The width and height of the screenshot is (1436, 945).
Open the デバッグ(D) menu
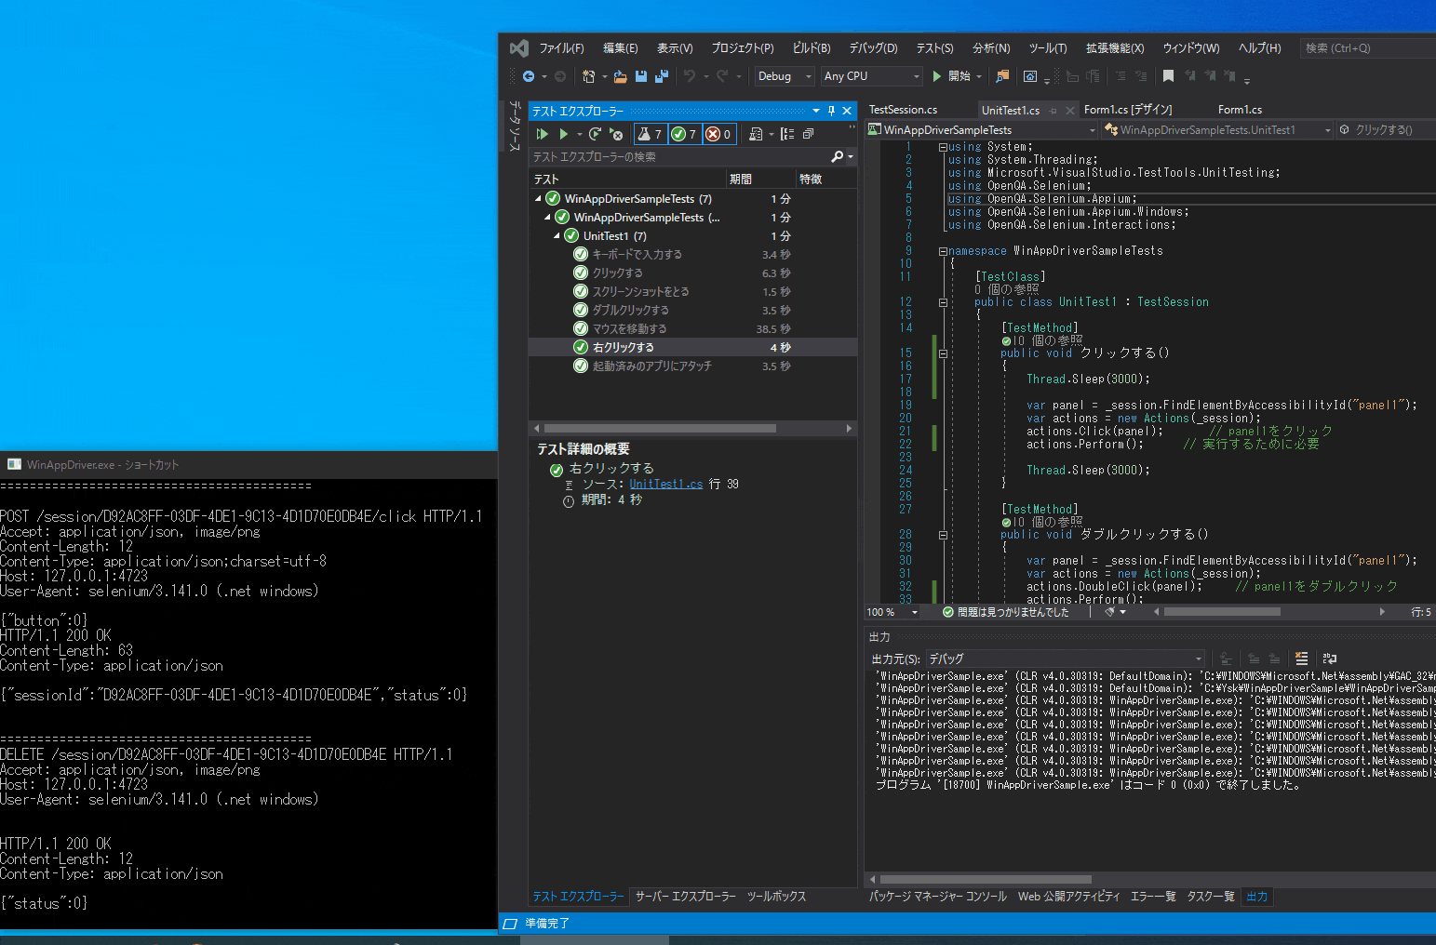871,47
